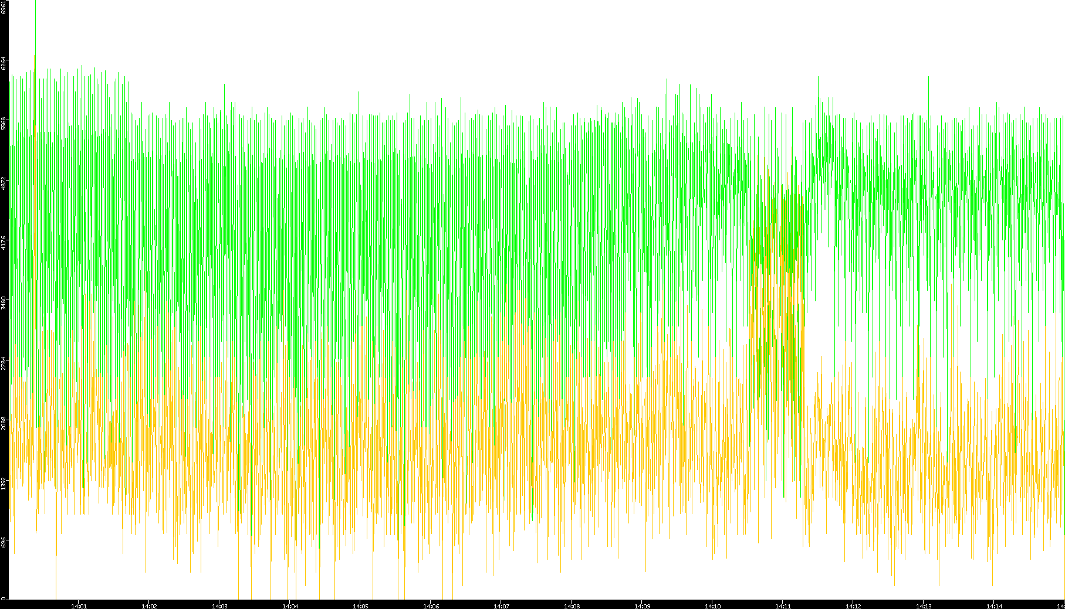Click the 14:03 time axis label
Viewport: 1065px width, 609px height.
pyautogui.click(x=219, y=605)
